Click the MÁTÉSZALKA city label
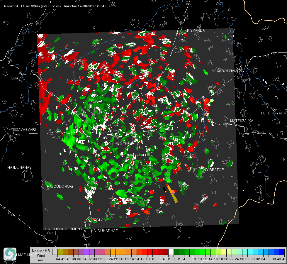 242,121
